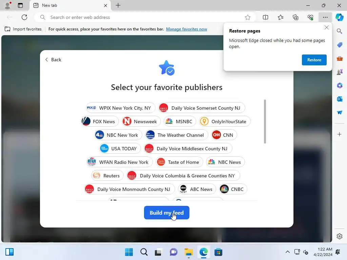Viewport: 347px width, 260px height.
Task: Open the taskbar Chat icon
Action: coord(173,252)
